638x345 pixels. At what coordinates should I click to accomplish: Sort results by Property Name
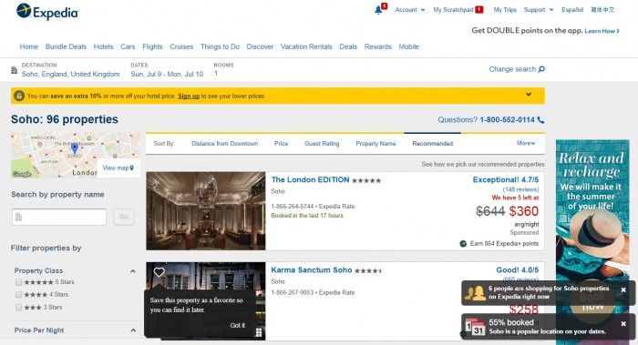click(376, 144)
